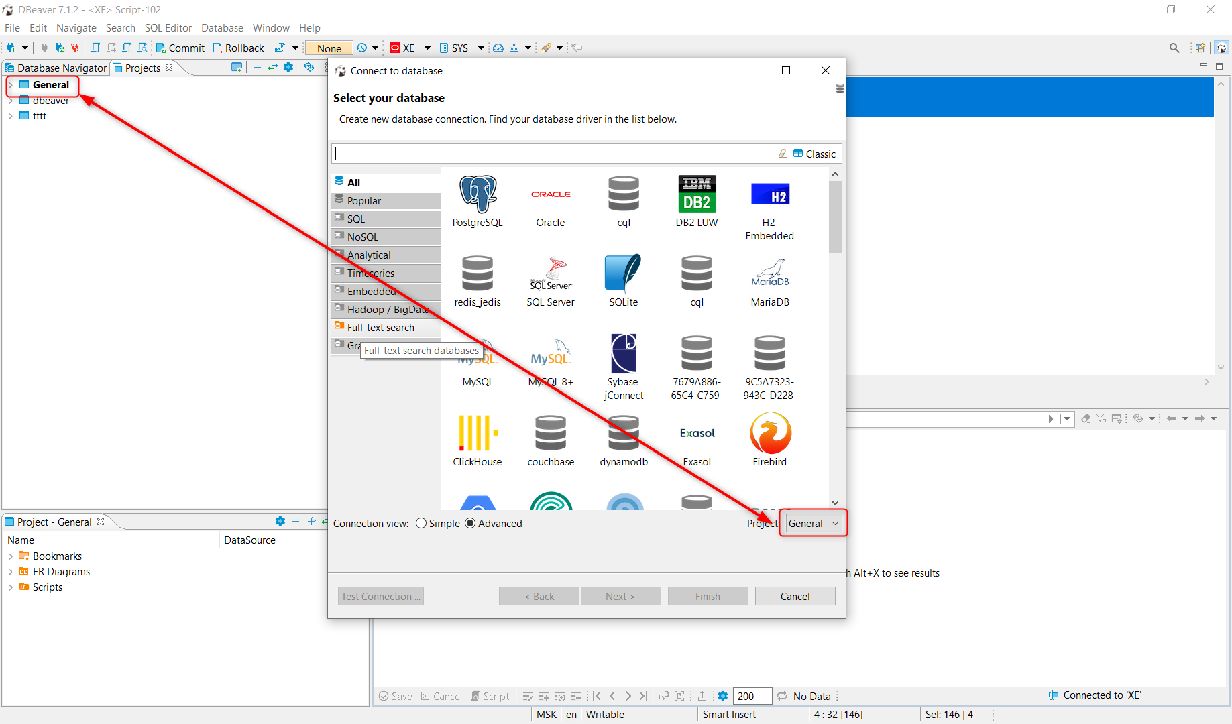The height and width of the screenshot is (724, 1232).
Task: Click the database driver search input field
Action: [x=557, y=153]
